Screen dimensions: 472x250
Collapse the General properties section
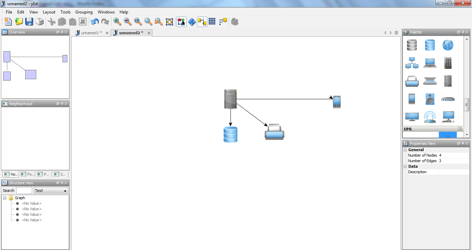405,150
